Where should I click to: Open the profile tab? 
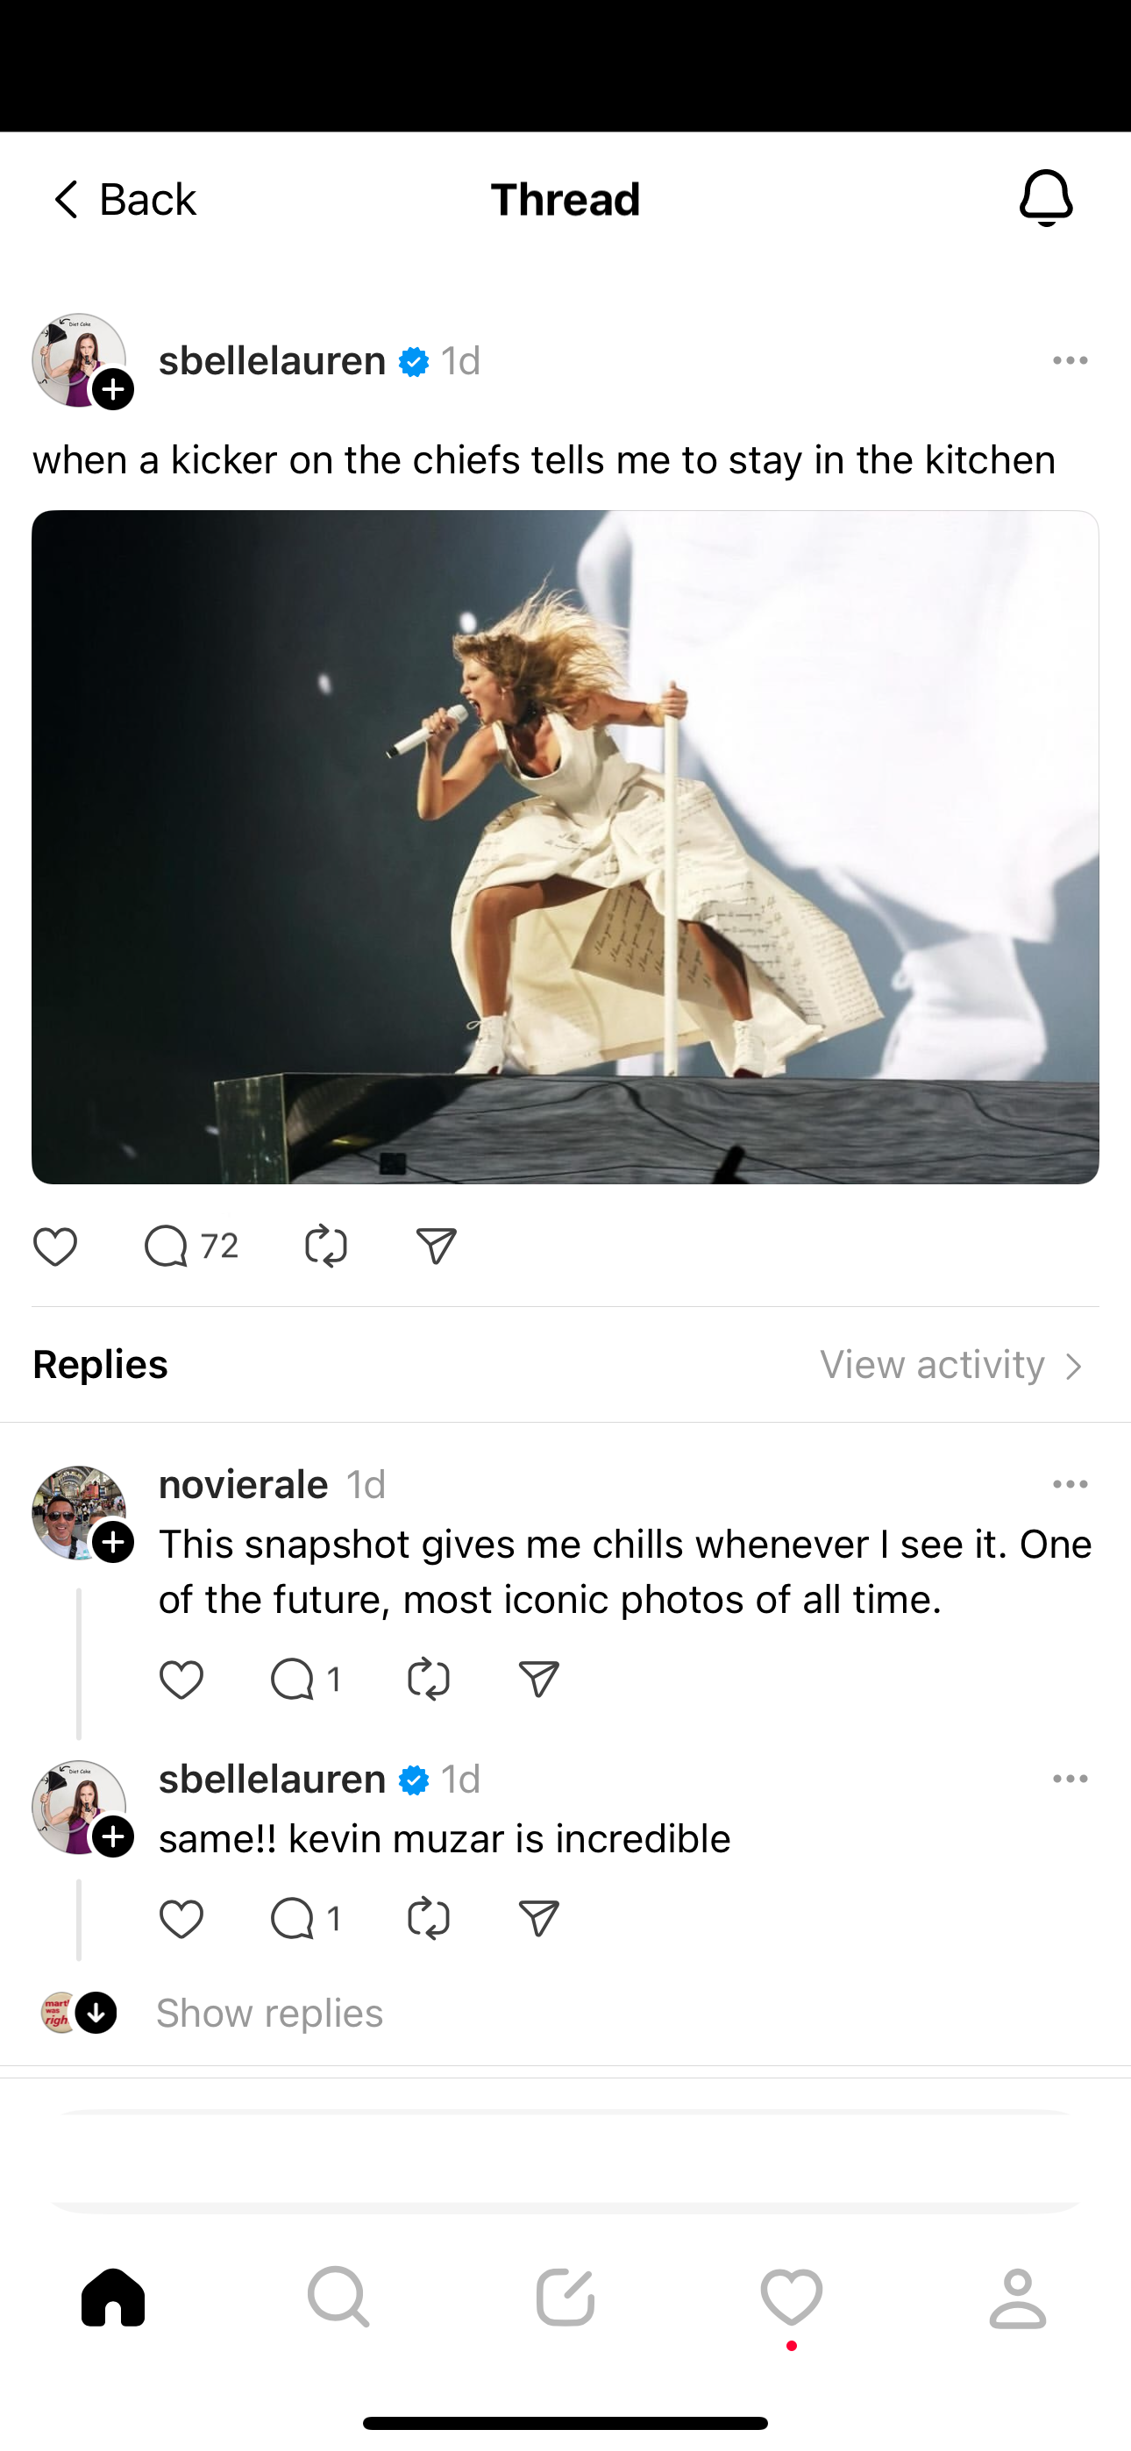(x=1017, y=2297)
